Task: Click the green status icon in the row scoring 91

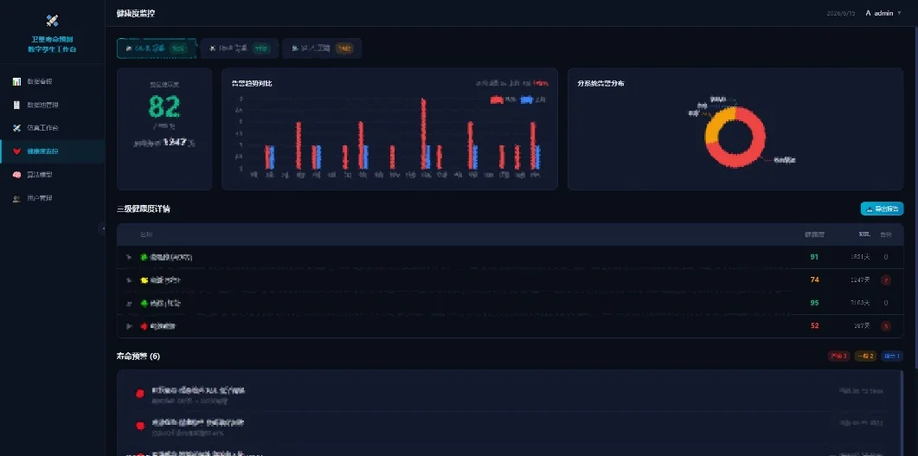Action: coord(144,257)
